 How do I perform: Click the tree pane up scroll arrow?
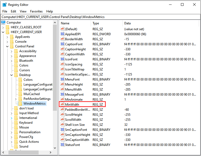(55, 23)
